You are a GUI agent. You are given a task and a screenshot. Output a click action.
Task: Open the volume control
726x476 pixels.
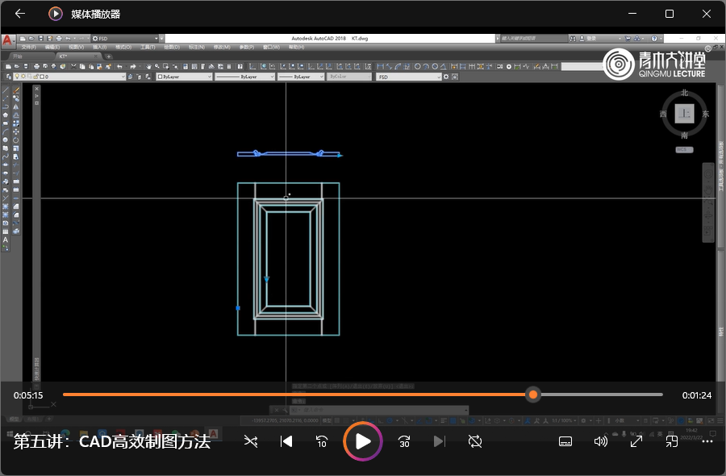[601, 441]
